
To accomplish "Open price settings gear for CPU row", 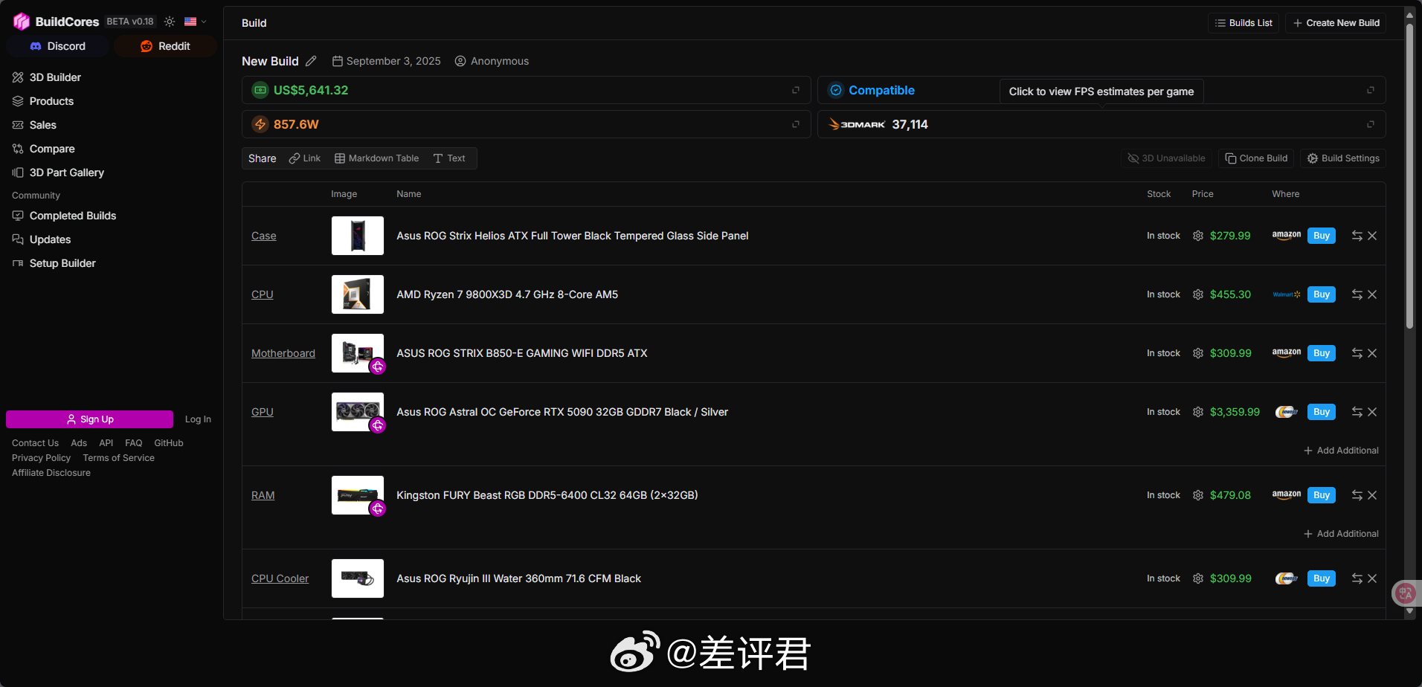I will pos(1198,294).
